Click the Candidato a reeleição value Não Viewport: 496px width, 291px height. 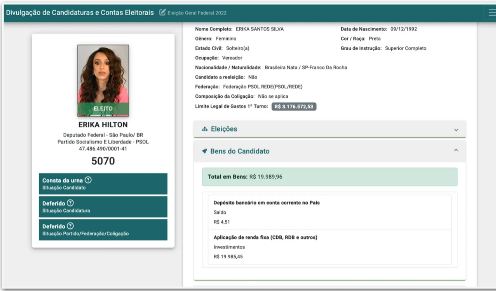coord(253,77)
